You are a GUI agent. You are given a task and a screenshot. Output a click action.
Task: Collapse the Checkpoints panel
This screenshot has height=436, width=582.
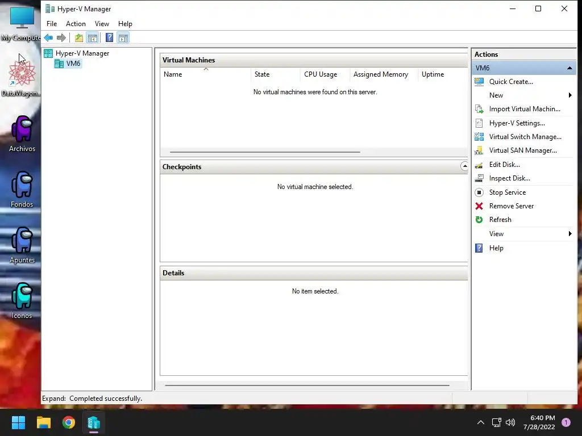click(x=464, y=166)
